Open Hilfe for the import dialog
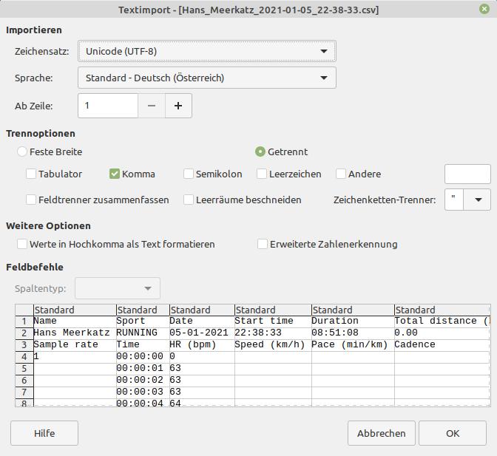The width and height of the screenshot is (497, 456). (44, 433)
